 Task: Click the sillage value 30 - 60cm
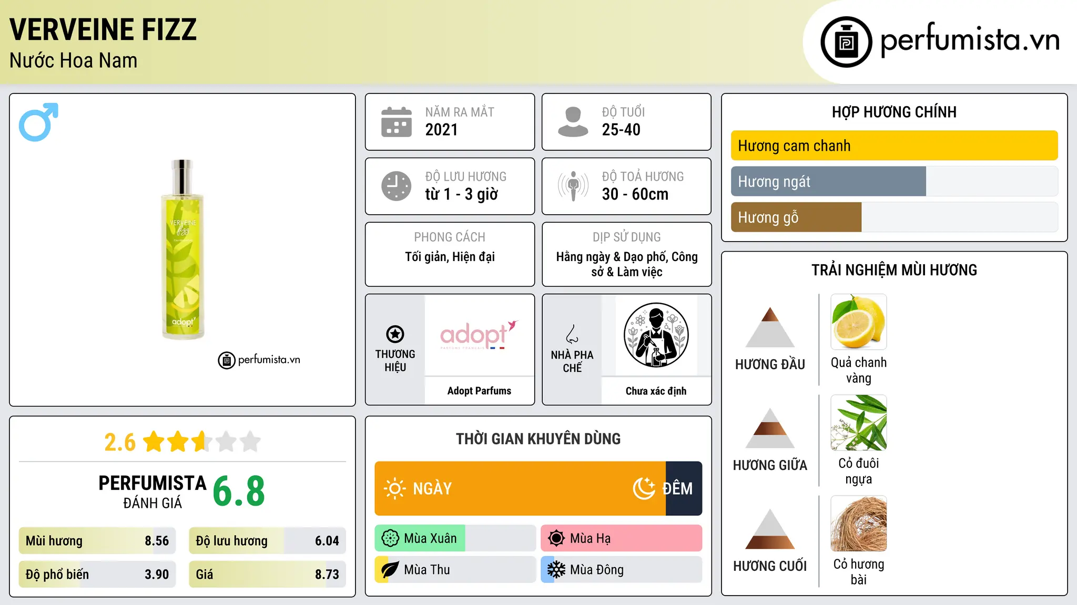(635, 194)
